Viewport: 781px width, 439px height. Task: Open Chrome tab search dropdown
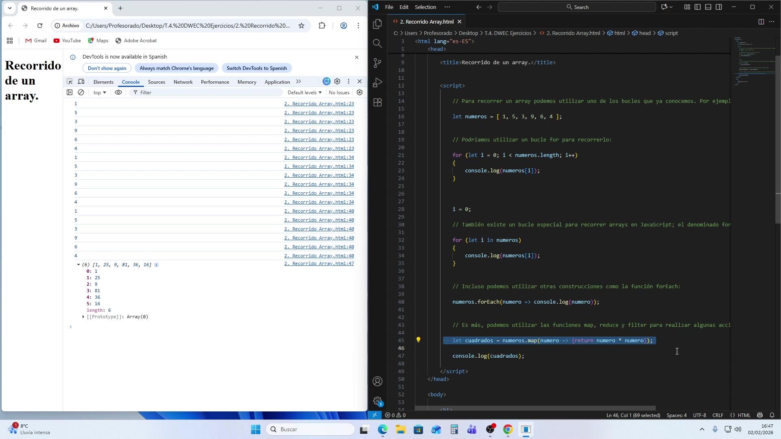tap(10, 8)
